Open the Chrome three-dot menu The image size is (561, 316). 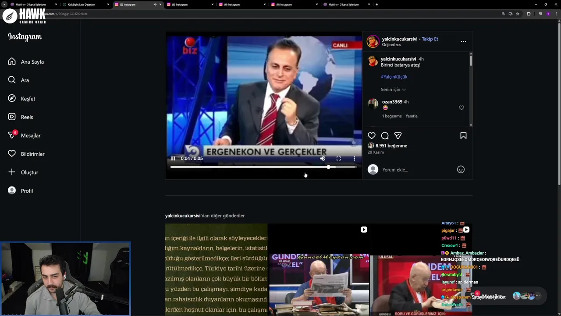(556, 14)
